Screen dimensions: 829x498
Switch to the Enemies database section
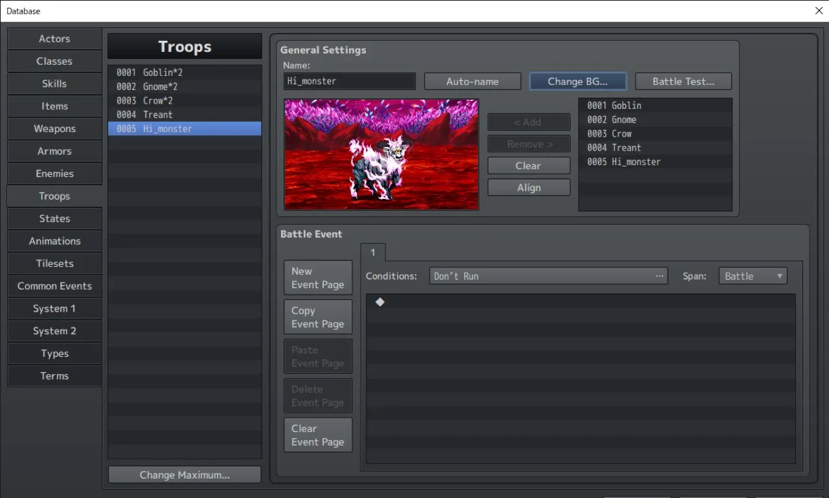pyautogui.click(x=54, y=173)
